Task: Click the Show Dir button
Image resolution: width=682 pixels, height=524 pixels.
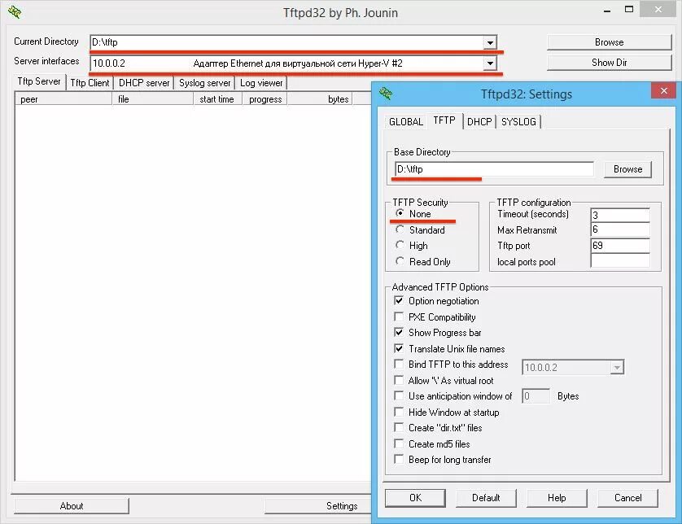Action: coord(609,62)
